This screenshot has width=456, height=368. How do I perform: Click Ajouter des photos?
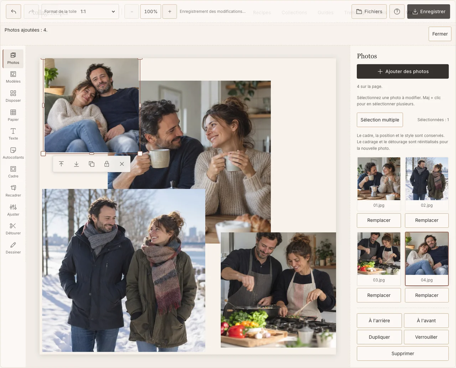point(403,71)
